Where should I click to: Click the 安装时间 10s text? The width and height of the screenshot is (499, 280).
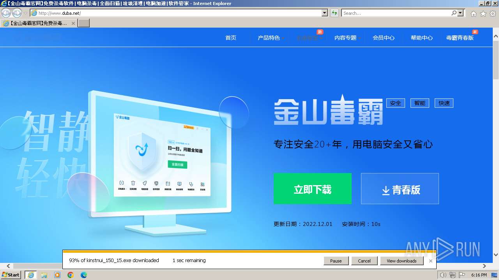point(361,224)
